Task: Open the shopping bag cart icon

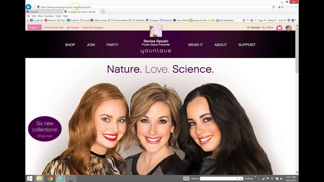Action: (279, 28)
